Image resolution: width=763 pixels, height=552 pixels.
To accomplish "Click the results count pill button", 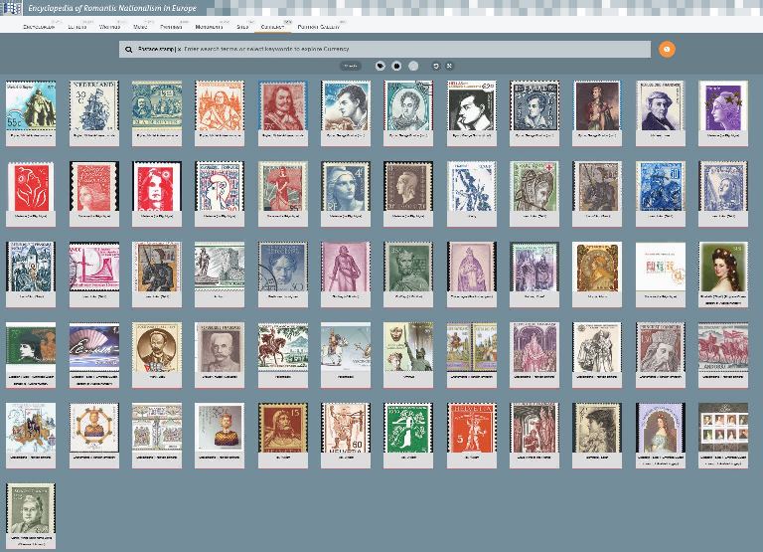I will point(351,66).
